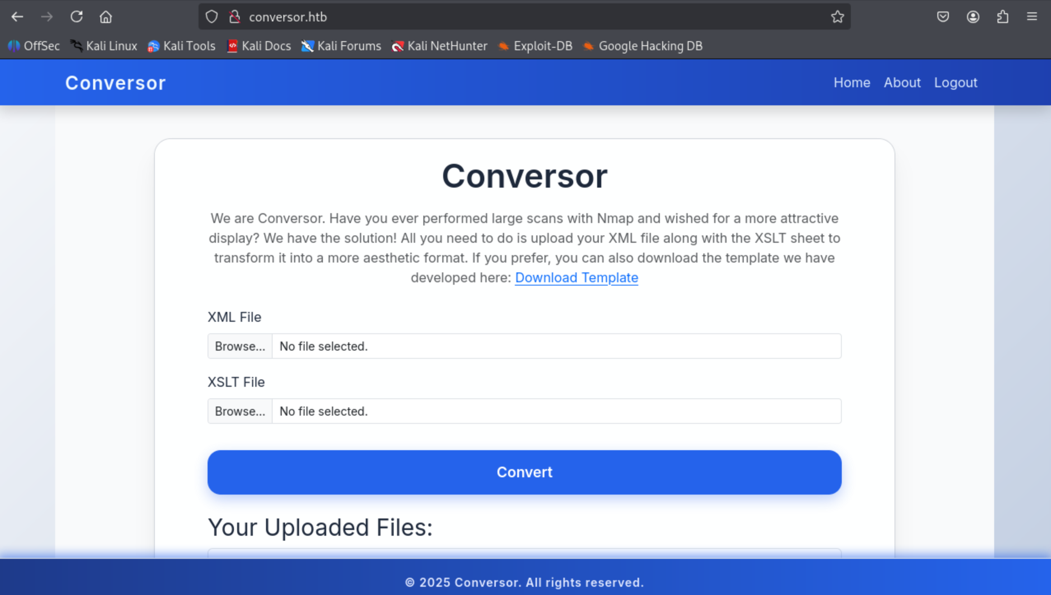1051x595 pixels.
Task: Click the broken padlock icon in address bar
Action: 234,16
